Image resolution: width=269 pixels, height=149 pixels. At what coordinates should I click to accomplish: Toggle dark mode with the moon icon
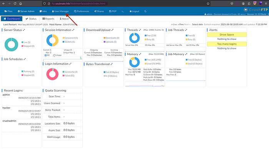click(145, 11)
